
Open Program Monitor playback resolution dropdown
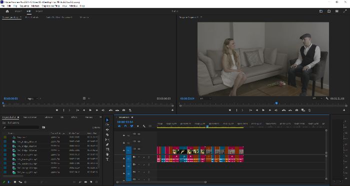[x=317, y=98]
